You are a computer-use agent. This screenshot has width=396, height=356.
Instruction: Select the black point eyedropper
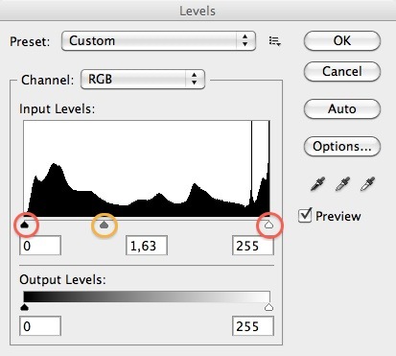317,184
